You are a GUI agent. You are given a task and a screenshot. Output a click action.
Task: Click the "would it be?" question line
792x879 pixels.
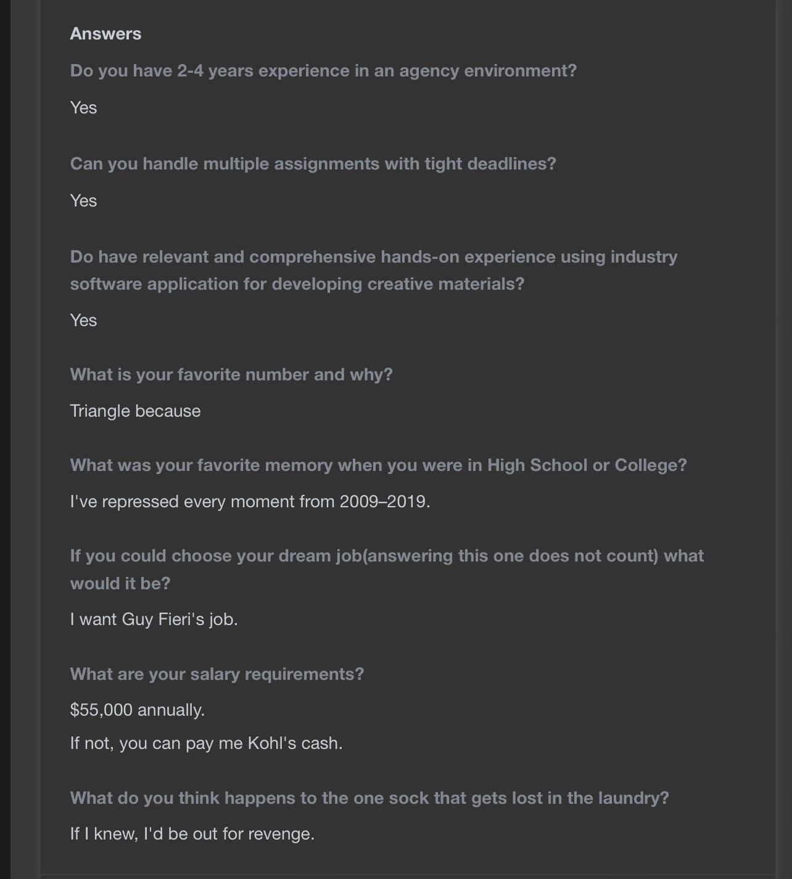point(120,584)
